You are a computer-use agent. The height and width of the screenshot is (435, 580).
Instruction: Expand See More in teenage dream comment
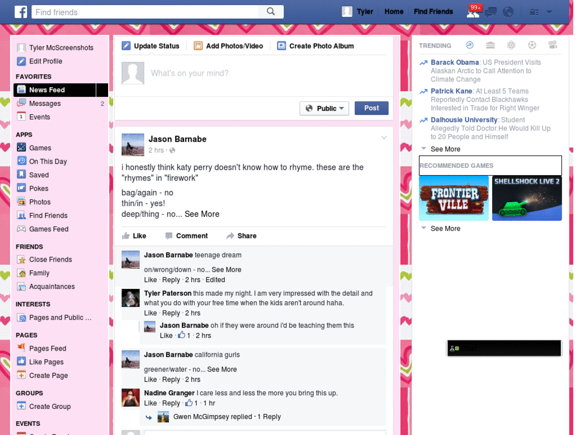227,270
